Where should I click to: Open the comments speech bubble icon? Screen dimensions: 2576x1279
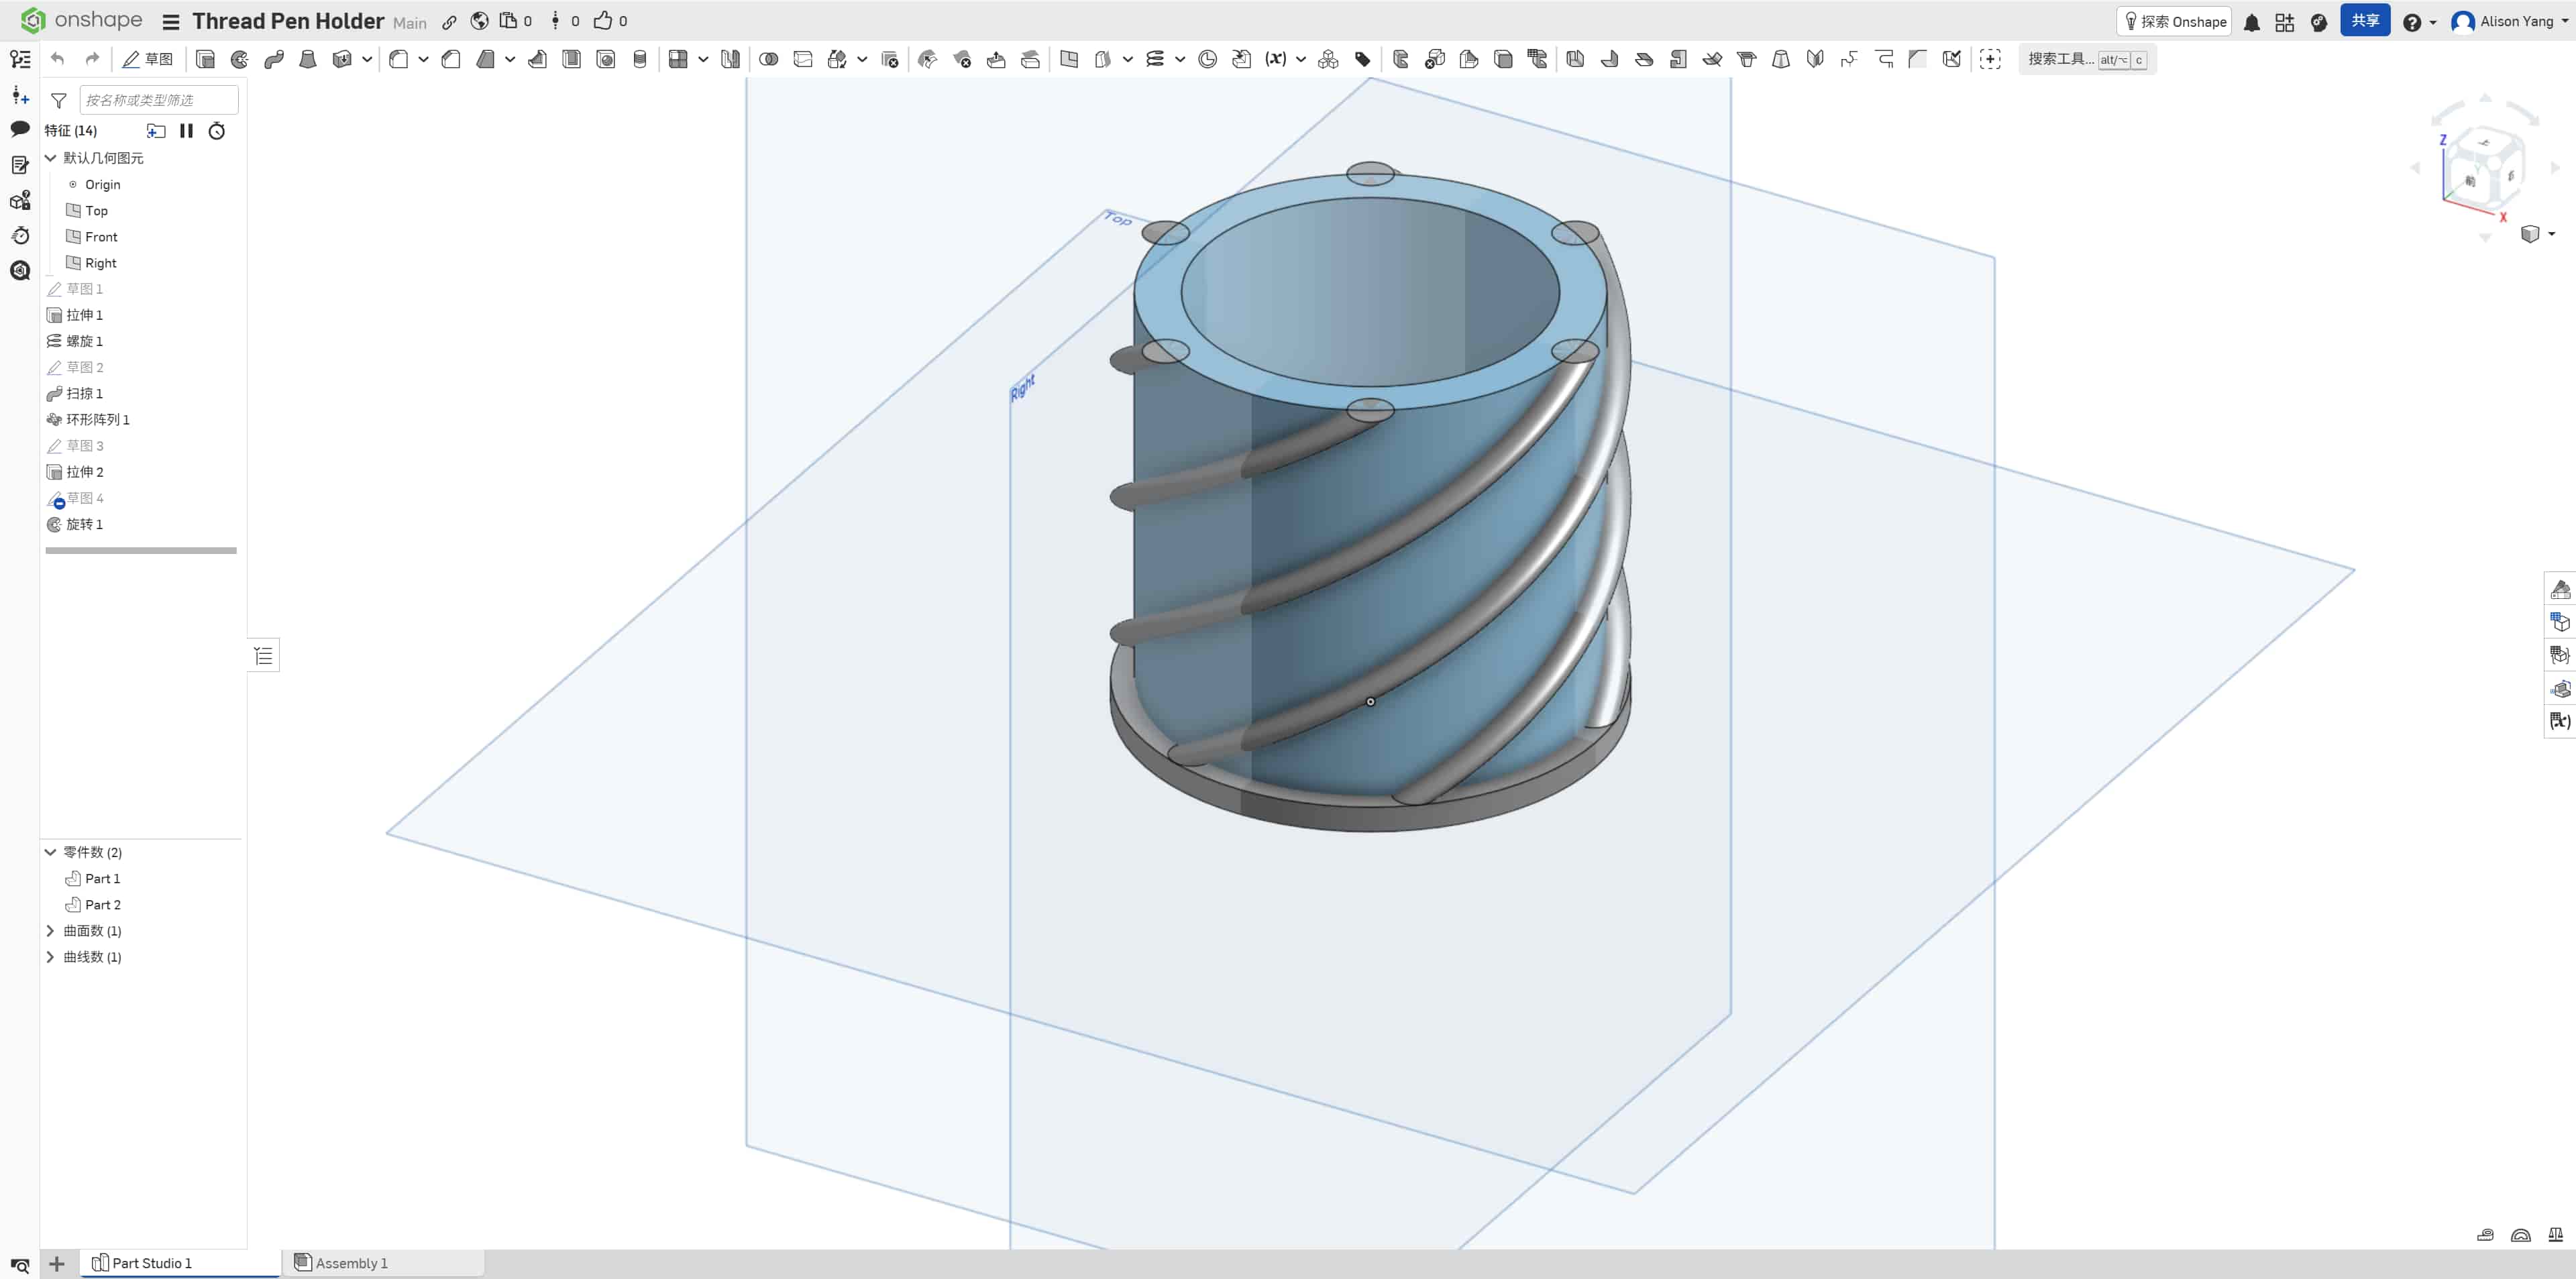(20, 129)
